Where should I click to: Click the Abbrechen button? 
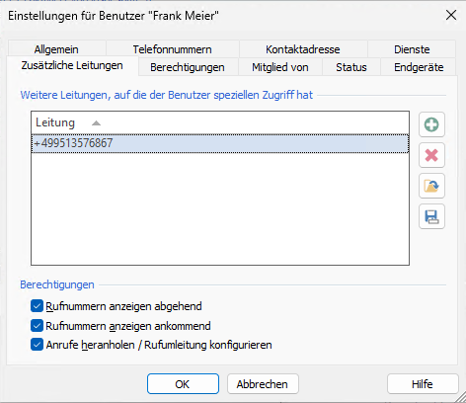(x=263, y=384)
